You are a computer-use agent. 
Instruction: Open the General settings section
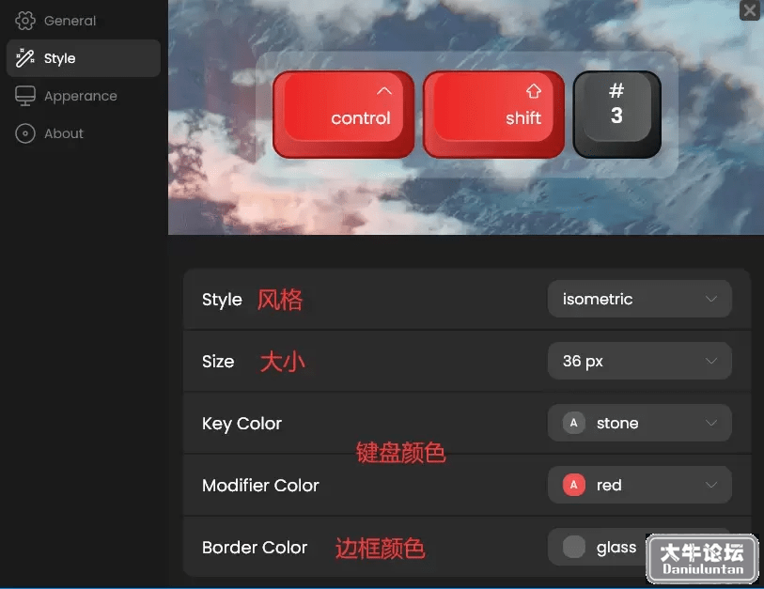83,21
